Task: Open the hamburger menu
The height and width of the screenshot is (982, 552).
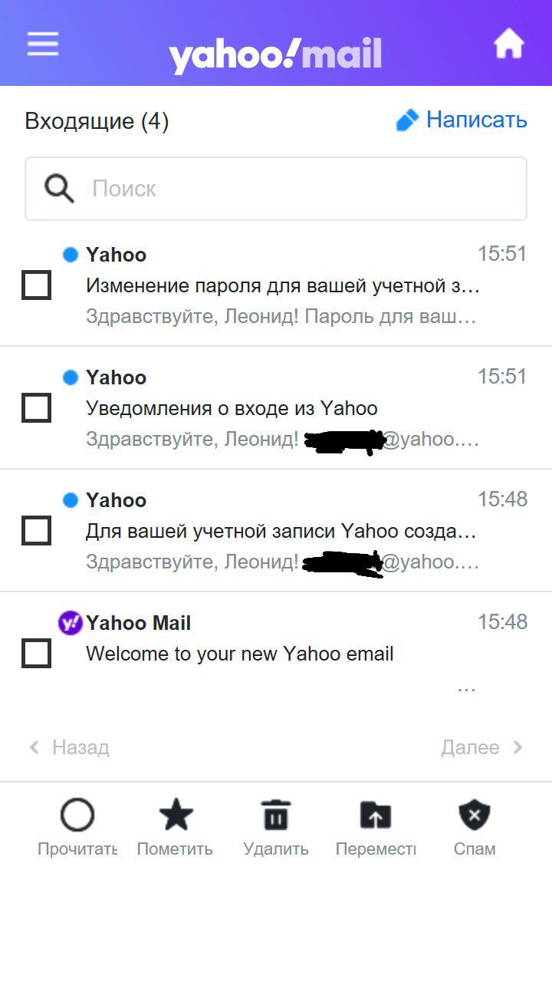Action: point(43,44)
